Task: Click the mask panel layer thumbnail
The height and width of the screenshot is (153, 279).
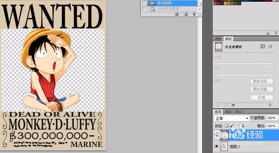Action: click(x=219, y=47)
